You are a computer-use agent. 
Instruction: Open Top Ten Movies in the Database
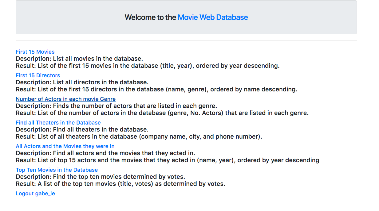click(x=57, y=170)
